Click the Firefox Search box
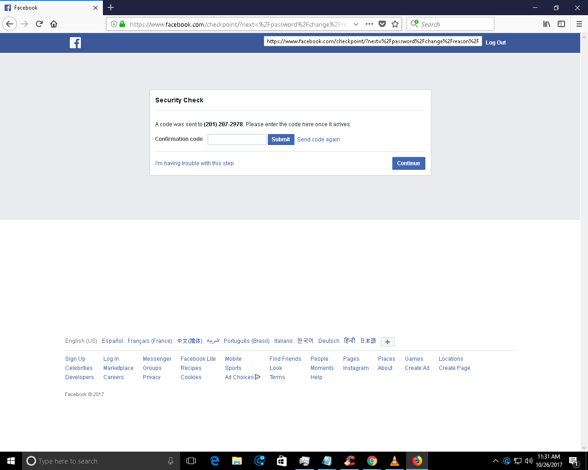The image size is (588, 470). [x=450, y=24]
